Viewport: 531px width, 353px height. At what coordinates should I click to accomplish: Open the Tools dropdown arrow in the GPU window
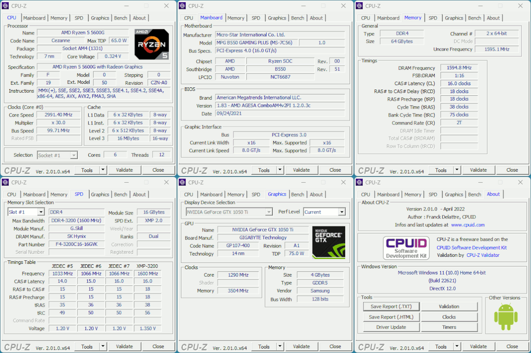coord(280,346)
